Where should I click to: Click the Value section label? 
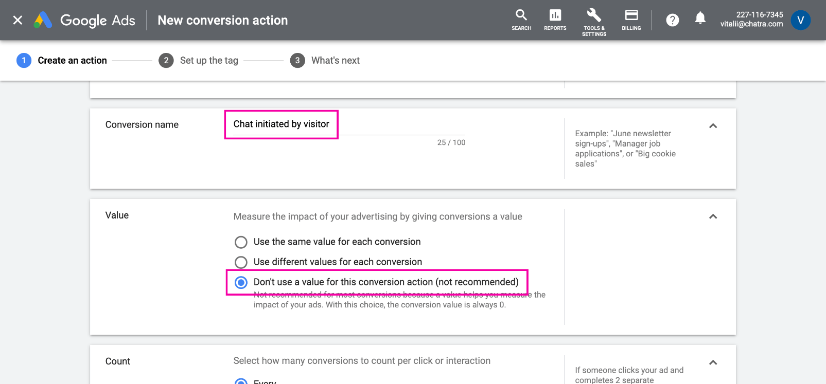click(x=117, y=215)
